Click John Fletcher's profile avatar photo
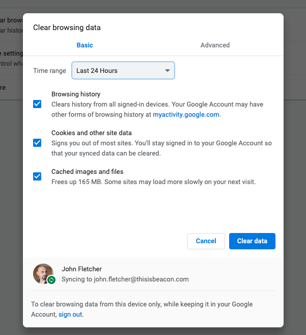Screen dimensions: 306x335 (43, 273)
